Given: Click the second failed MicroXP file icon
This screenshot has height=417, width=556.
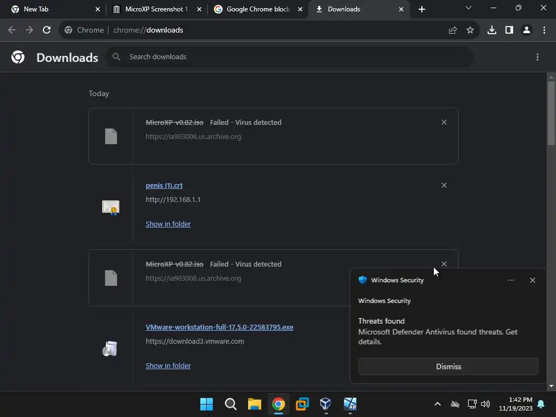Looking at the screenshot, I should (x=111, y=278).
